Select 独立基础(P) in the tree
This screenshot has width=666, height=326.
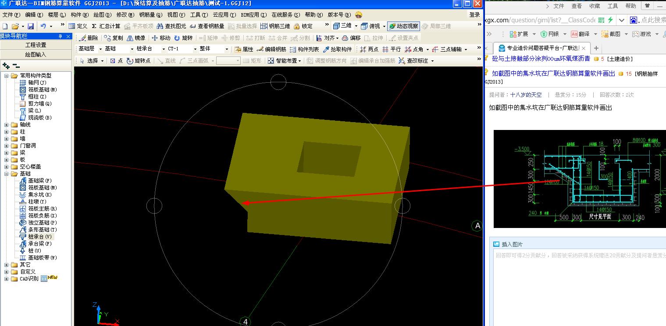click(42, 223)
